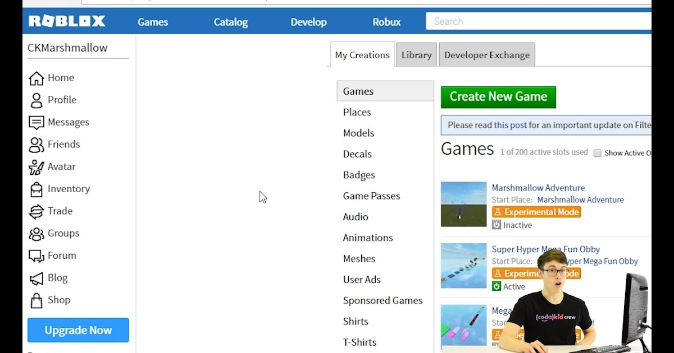Select Sponsored Games in the creations list
The image size is (674, 353).
[382, 300]
